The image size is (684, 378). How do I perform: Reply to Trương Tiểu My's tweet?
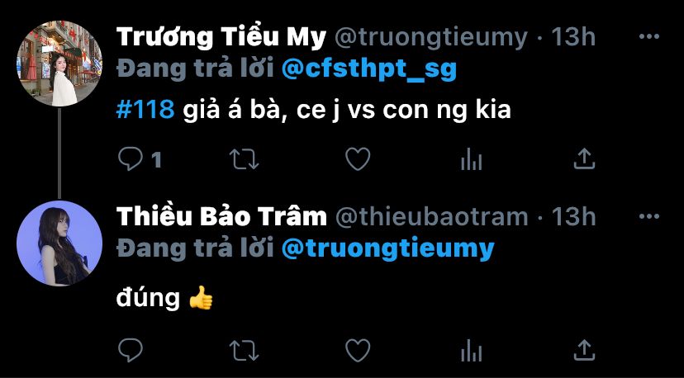coord(131,158)
